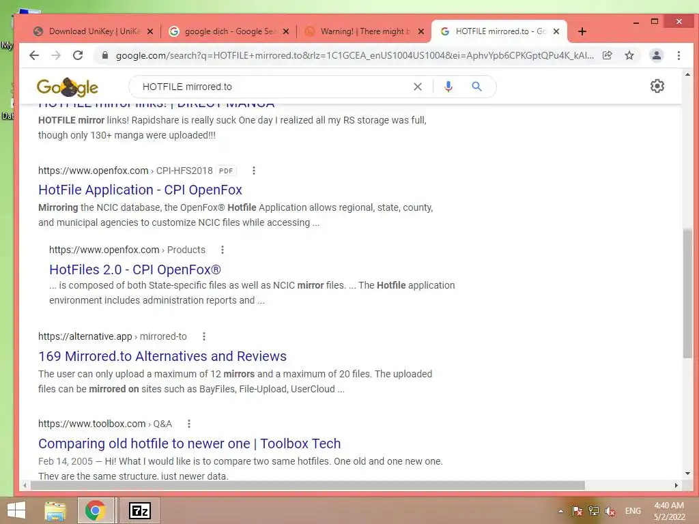Click the horizontal scrollbar thumb
This screenshot has height=524, width=699.
click(x=308, y=485)
